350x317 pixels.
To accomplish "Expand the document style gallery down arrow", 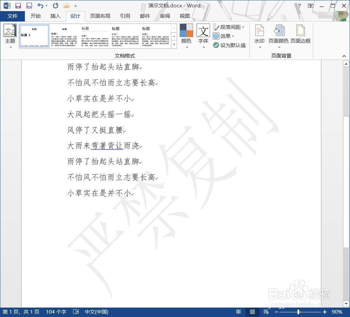I will 174,36.
